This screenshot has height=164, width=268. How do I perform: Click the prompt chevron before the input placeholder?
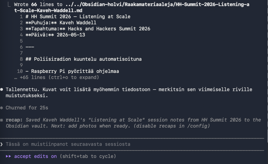(x=2, y=144)
